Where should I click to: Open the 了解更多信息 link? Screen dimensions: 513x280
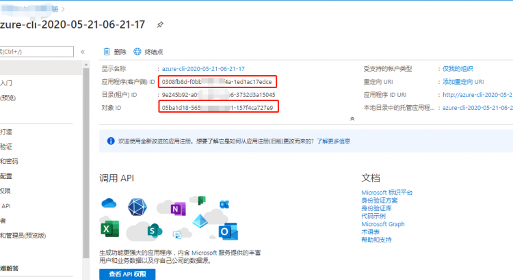333,141
